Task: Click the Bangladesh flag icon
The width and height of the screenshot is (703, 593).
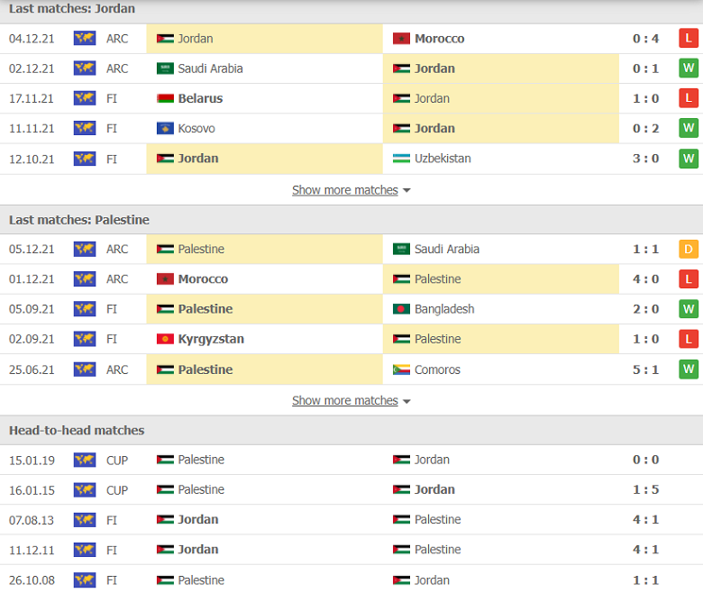Action: click(401, 309)
